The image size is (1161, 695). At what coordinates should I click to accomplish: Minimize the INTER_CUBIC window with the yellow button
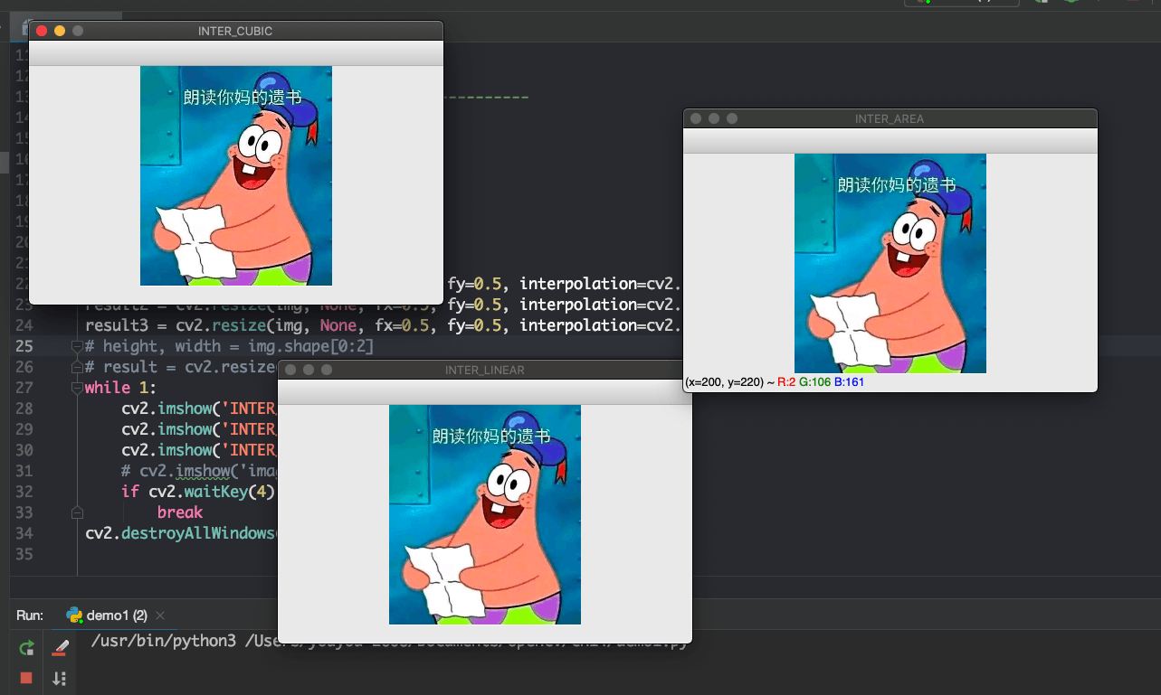tap(60, 31)
